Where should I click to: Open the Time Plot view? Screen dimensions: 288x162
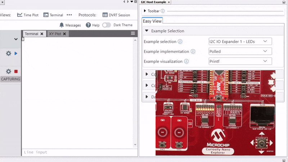27,15
